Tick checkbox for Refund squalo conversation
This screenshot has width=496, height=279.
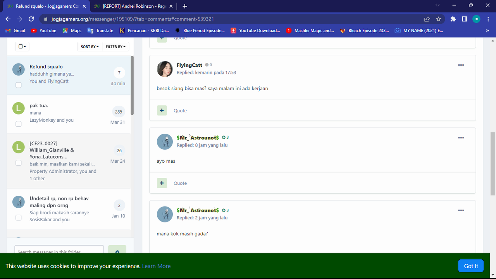[x=19, y=85]
